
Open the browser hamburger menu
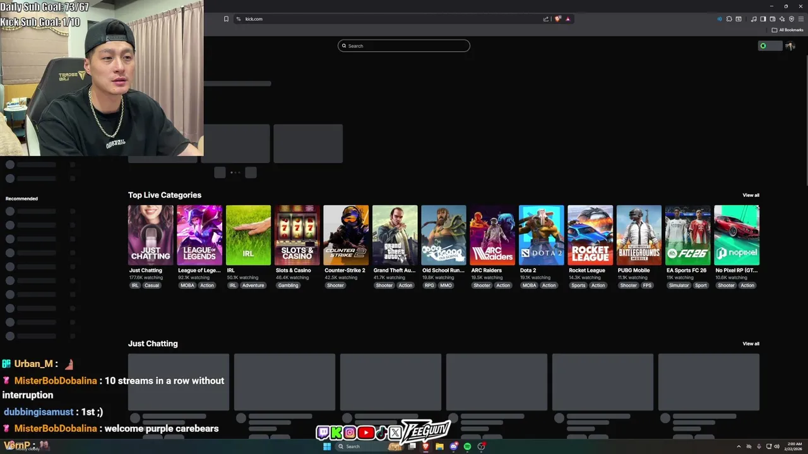801,19
